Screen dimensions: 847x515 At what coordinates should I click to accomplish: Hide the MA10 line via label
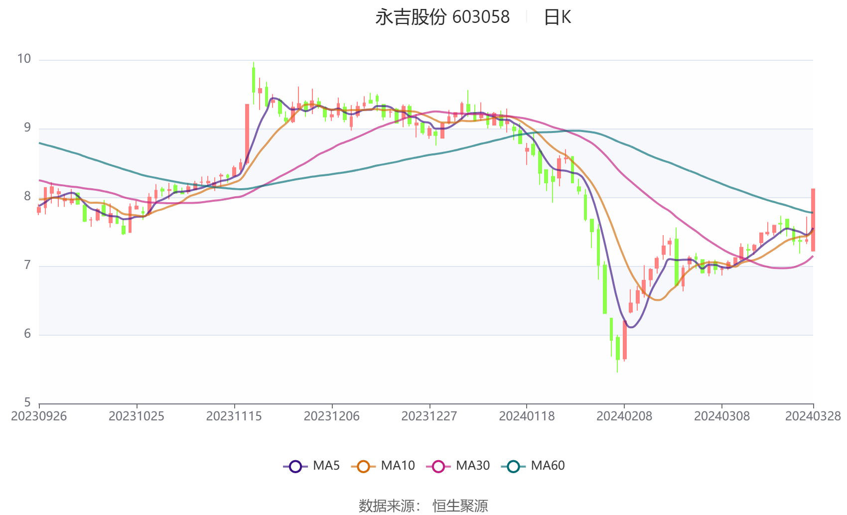point(398,466)
